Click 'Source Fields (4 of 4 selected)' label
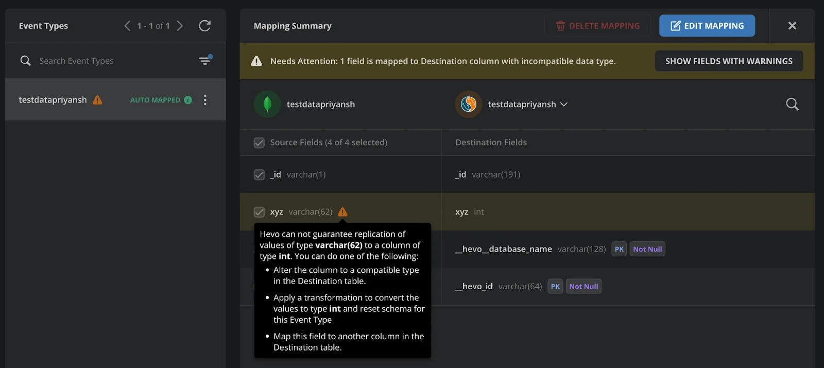This screenshot has height=368, width=824. point(329,142)
